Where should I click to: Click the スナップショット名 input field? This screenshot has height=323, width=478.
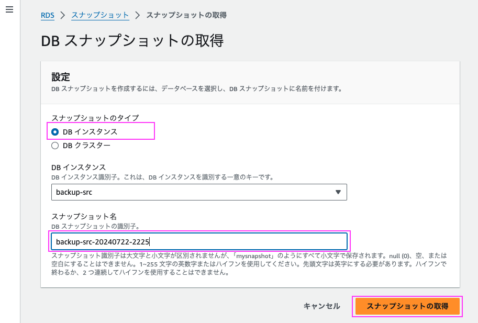pyautogui.click(x=199, y=242)
